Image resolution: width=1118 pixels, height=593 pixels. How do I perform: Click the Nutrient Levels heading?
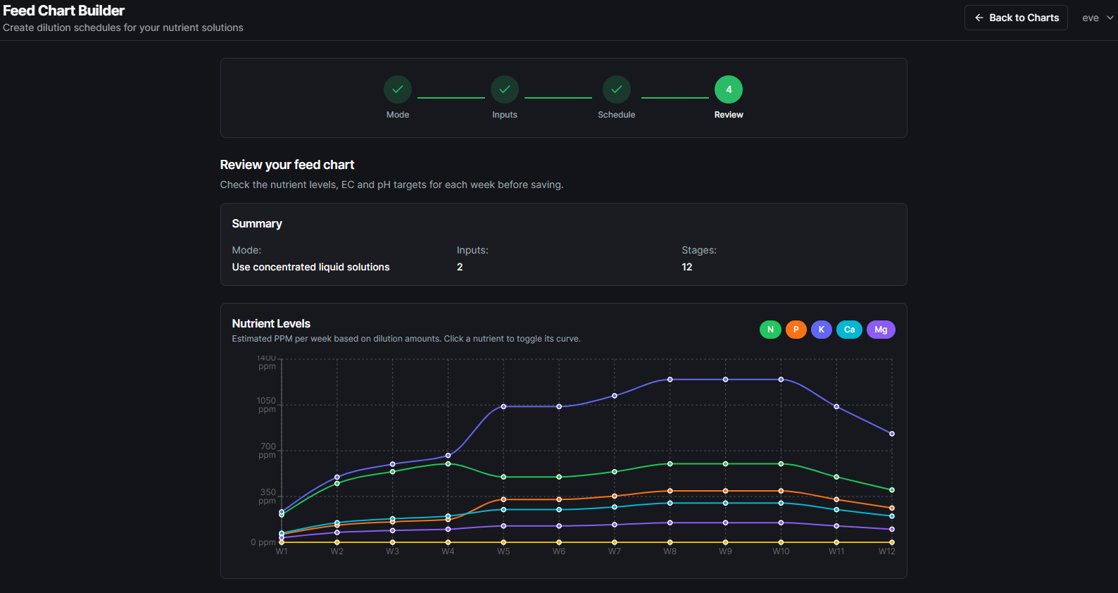(x=271, y=323)
